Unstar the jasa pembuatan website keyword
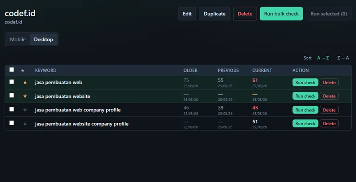Viewport: 356px width, 182px height. pos(25,96)
